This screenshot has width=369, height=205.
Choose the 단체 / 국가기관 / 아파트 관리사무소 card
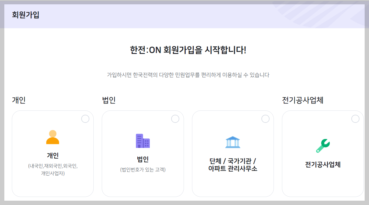tap(233, 154)
